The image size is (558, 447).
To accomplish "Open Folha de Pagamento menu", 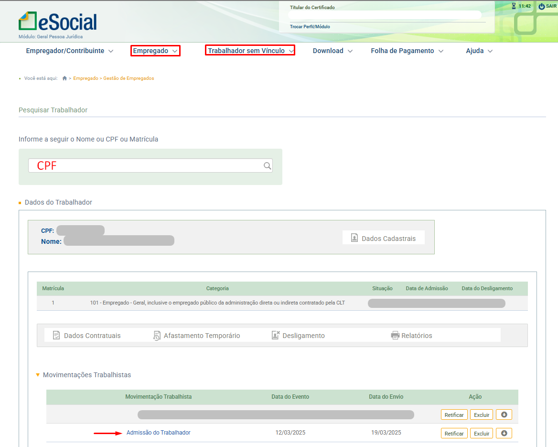I will tap(407, 51).
